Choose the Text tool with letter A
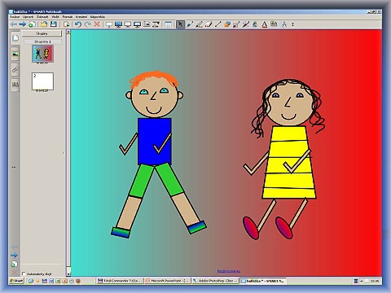The width and height of the screenshot is (391, 293). point(265,24)
